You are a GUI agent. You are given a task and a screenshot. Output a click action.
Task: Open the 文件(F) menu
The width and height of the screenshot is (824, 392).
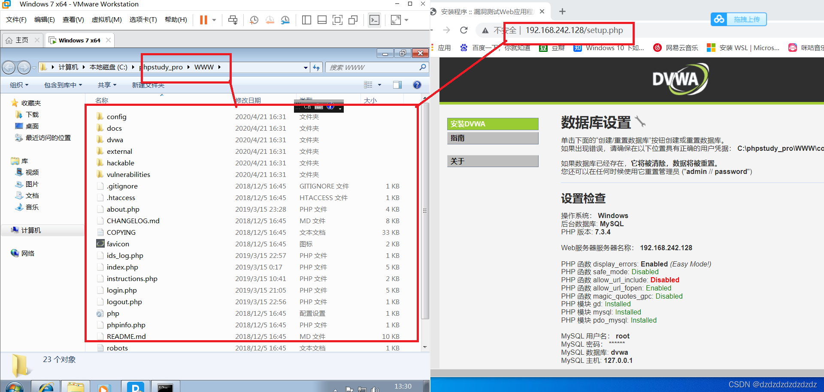pos(16,20)
